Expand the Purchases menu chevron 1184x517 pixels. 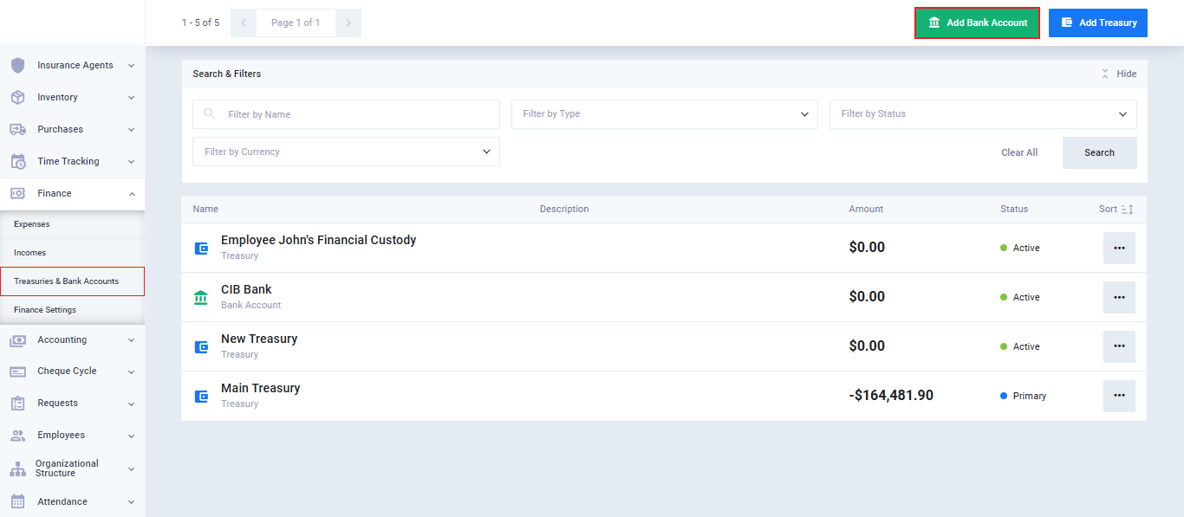coord(131,129)
